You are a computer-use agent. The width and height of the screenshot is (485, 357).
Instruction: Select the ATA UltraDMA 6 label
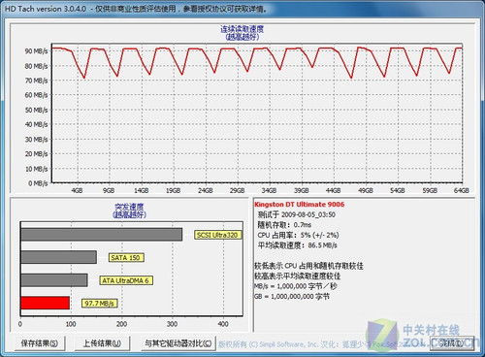[126, 280]
